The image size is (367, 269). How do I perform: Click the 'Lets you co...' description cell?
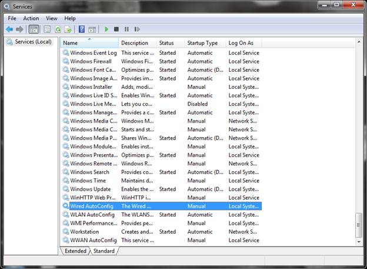pos(136,104)
